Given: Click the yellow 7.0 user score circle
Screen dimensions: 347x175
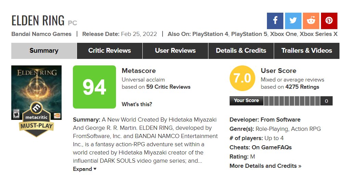Looking at the screenshot, I should tap(242, 78).
